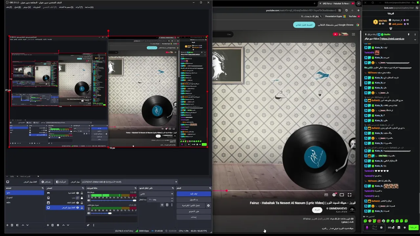Adjust the Mic/Aux volume slider

tap(113, 200)
